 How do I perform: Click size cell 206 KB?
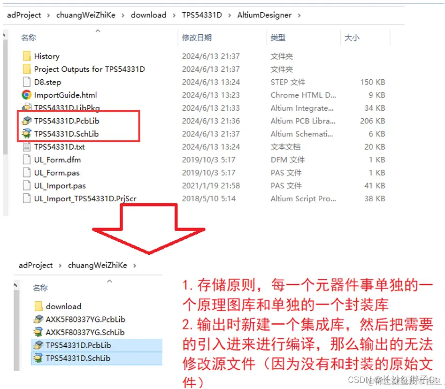point(372,121)
